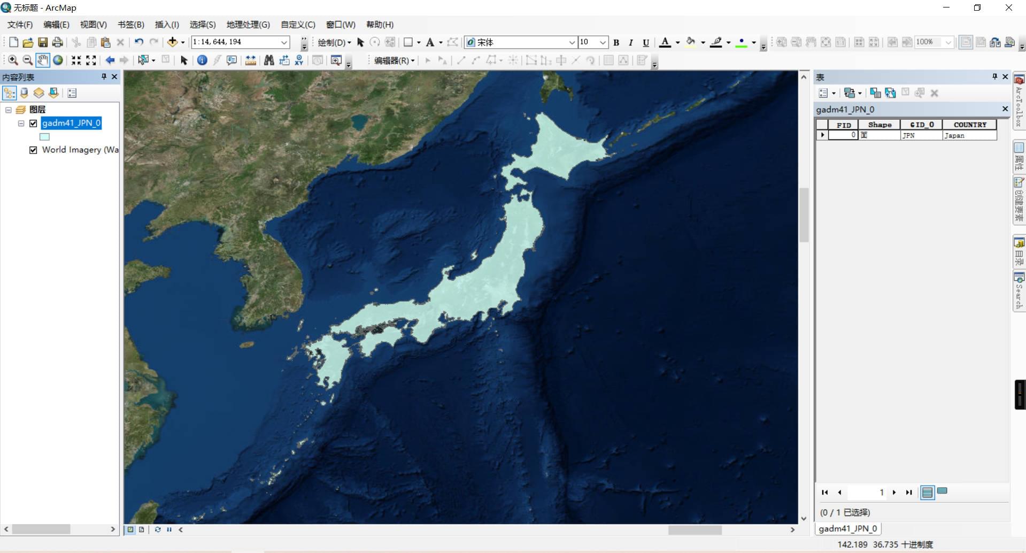
Task: Click Fixed Zoom Out arrows icon
Action: point(91,60)
